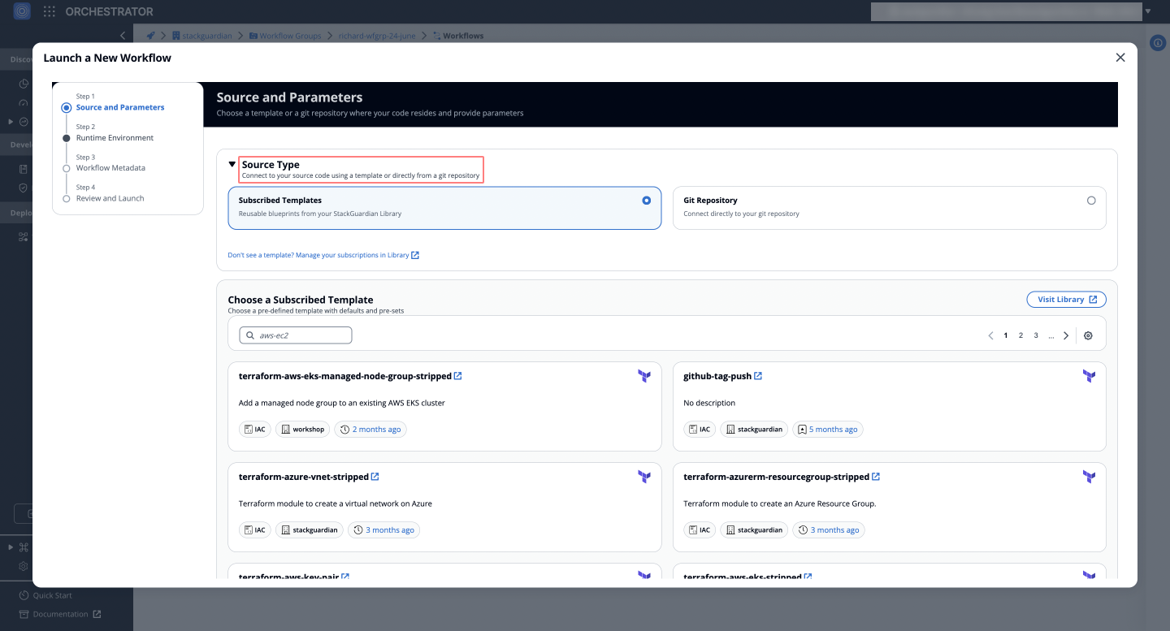Click the 5 months ago tag
Screen dimensions: 1170x631
(x=828, y=430)
